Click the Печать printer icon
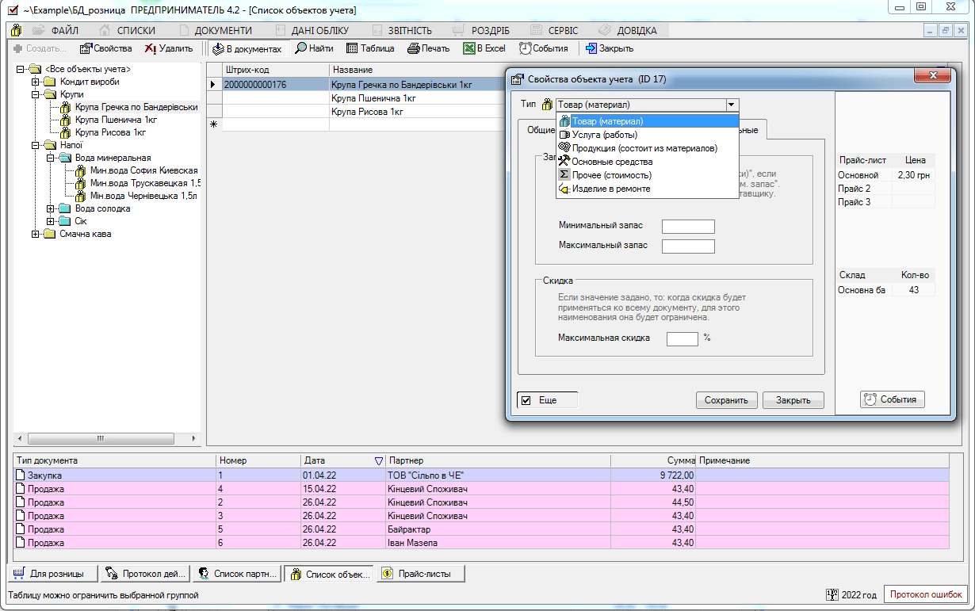Screen dimensions: 975x611 point(413,48)
